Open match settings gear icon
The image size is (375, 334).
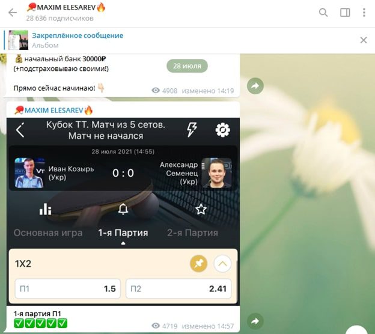(x=223, y=130)
